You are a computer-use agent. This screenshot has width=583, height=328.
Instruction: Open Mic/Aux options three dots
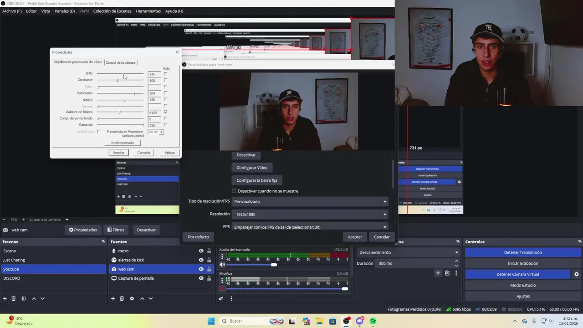[222, 281]
